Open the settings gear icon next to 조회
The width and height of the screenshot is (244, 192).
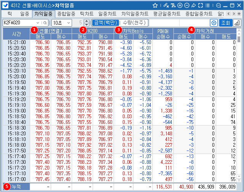[x=214, y=23]
